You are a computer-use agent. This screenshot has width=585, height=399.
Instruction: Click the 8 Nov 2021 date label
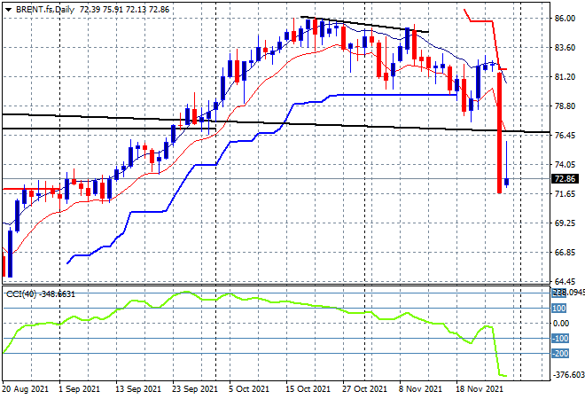(x=420, y=389)
